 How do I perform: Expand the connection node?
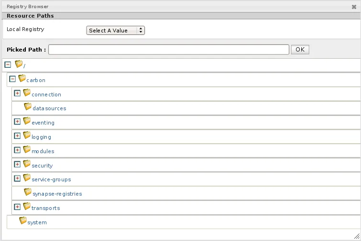pos(17,93)
